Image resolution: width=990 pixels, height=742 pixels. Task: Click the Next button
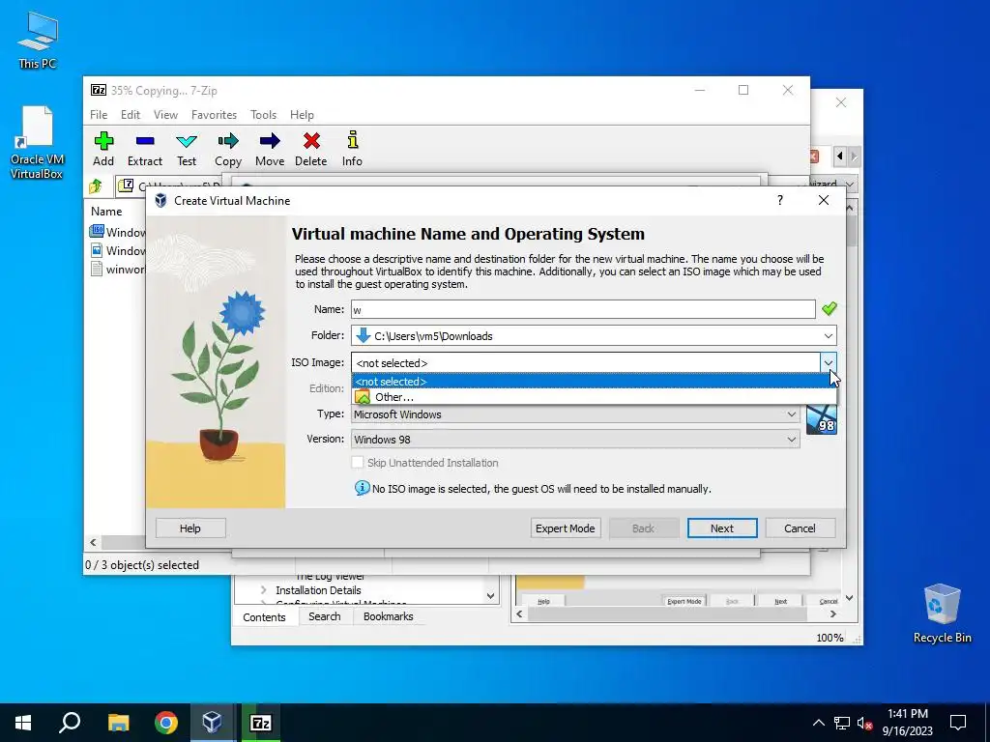[x=721, y=528]
